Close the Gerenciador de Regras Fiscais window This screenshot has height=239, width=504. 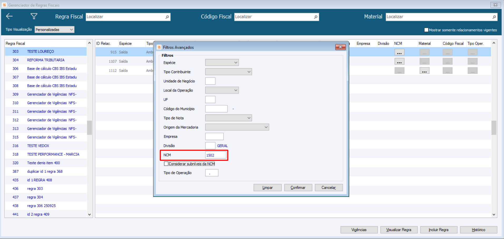coord(495,5)
